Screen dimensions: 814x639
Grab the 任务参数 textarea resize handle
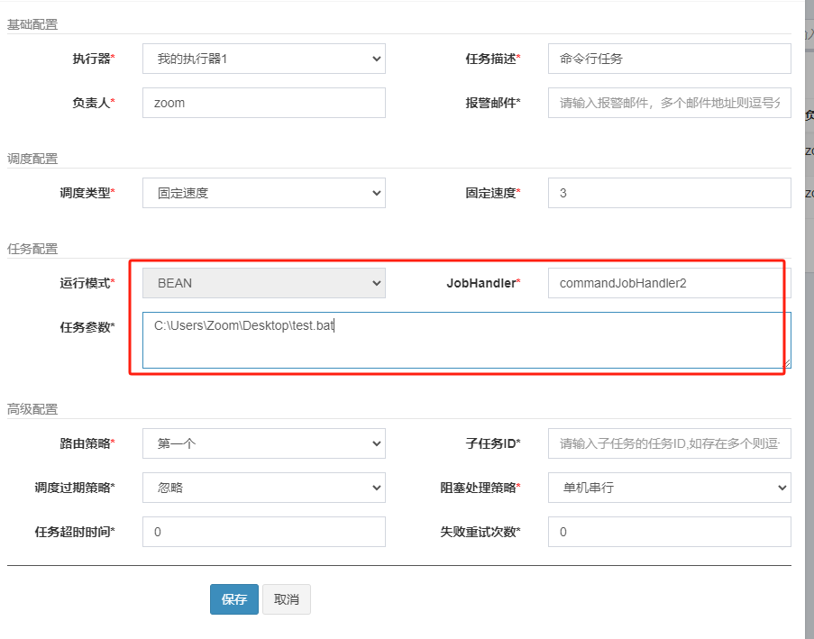(787, 364)
